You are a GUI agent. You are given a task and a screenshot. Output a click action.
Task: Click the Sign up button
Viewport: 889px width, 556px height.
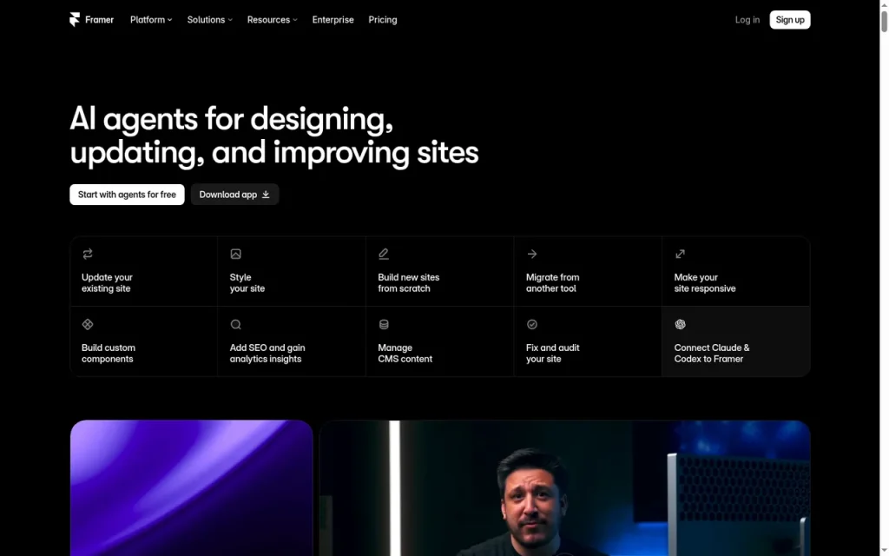click(x=790, y=19)
